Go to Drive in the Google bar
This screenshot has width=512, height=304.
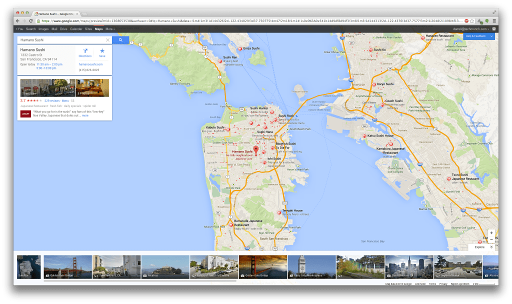coord(63,29)
